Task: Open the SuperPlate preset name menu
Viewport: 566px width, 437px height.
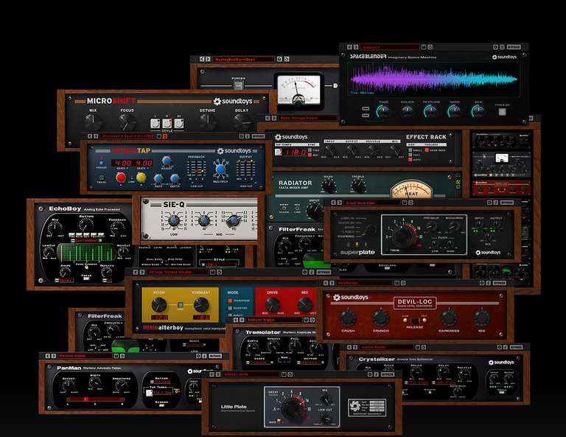Action: tap(371, 203)
